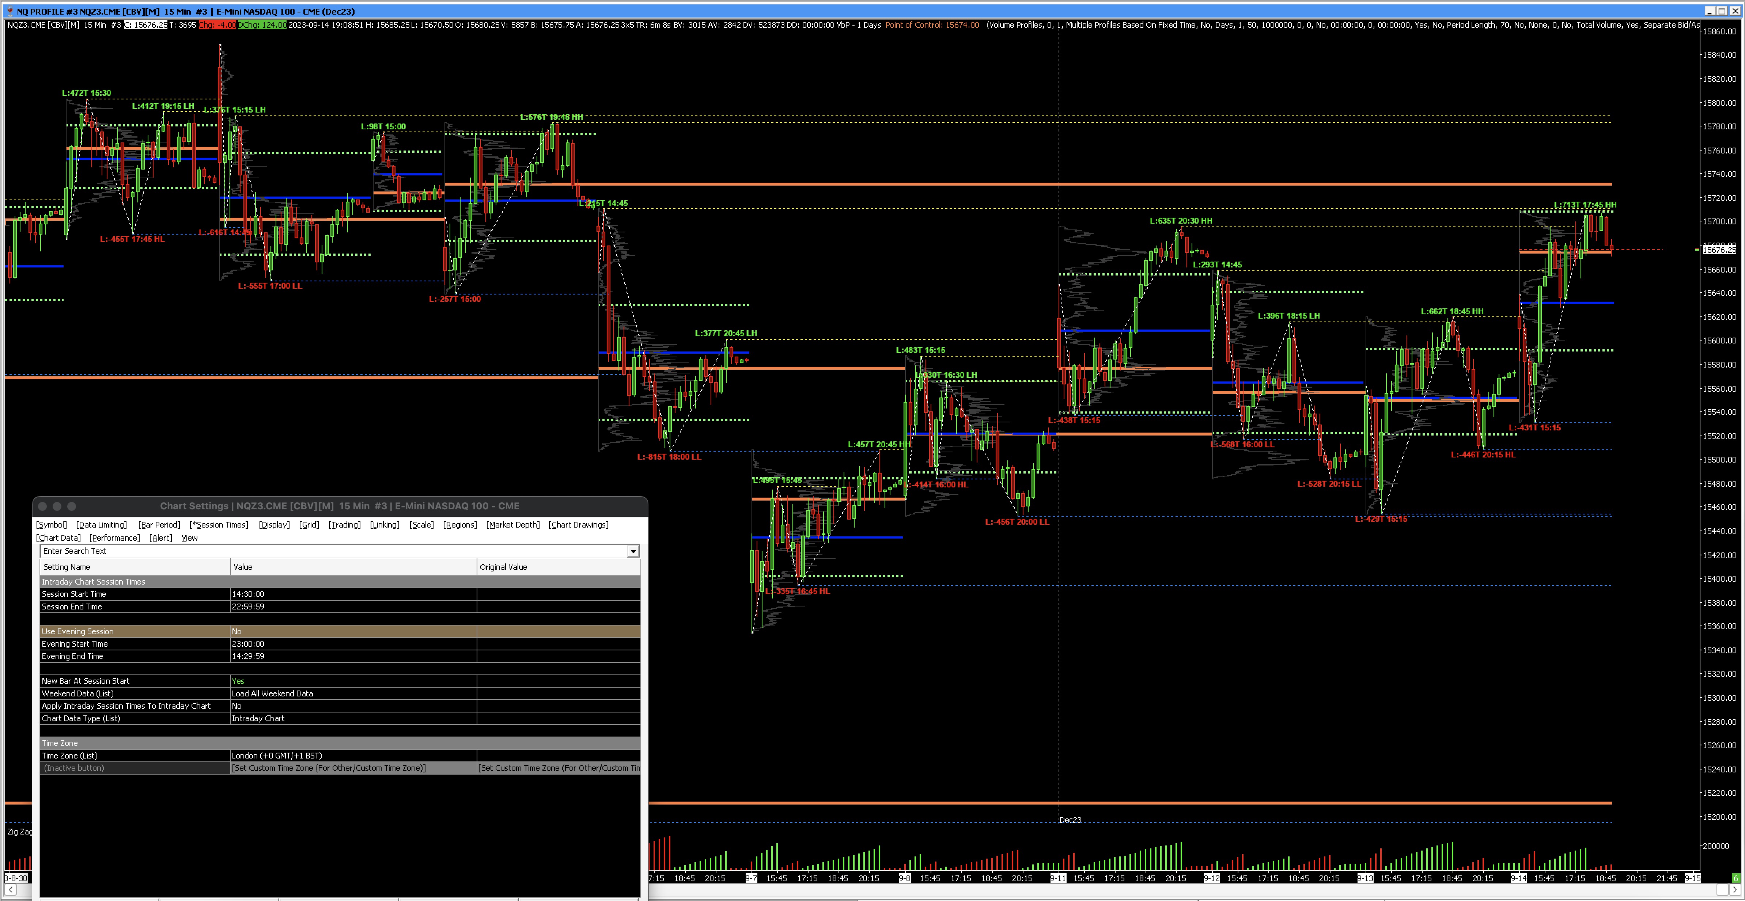Click the green number 6 box
Screen dimensions: 1745x901
1735,878
